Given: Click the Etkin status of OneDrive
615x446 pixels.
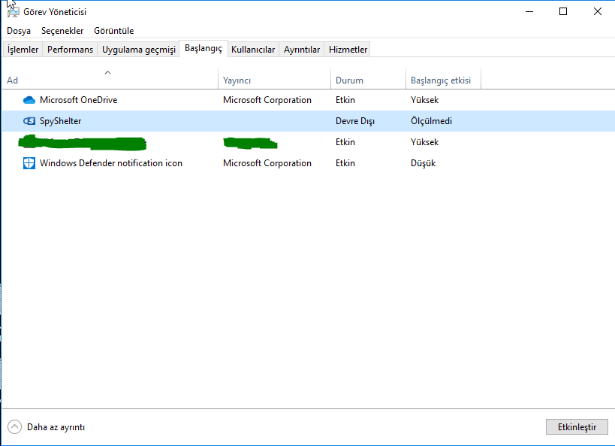Looking at the screenshot, I should (x=345, y=100).
